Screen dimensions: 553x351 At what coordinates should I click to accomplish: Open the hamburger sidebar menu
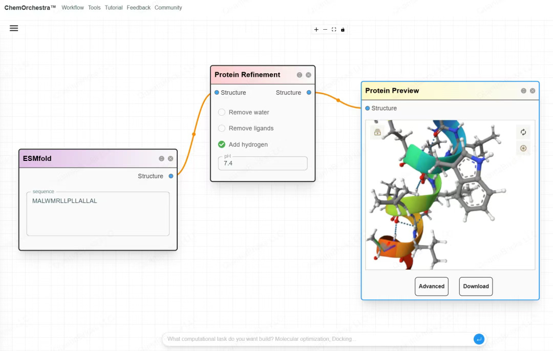(x=14, y=28)
